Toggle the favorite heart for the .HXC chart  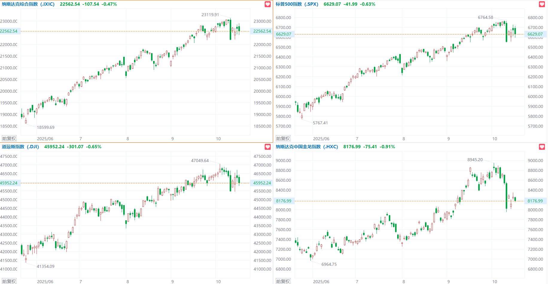pyautogui.click(x=542, y=147)
